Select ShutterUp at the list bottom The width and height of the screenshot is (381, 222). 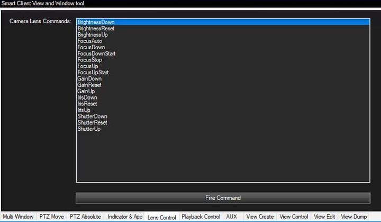89,129
